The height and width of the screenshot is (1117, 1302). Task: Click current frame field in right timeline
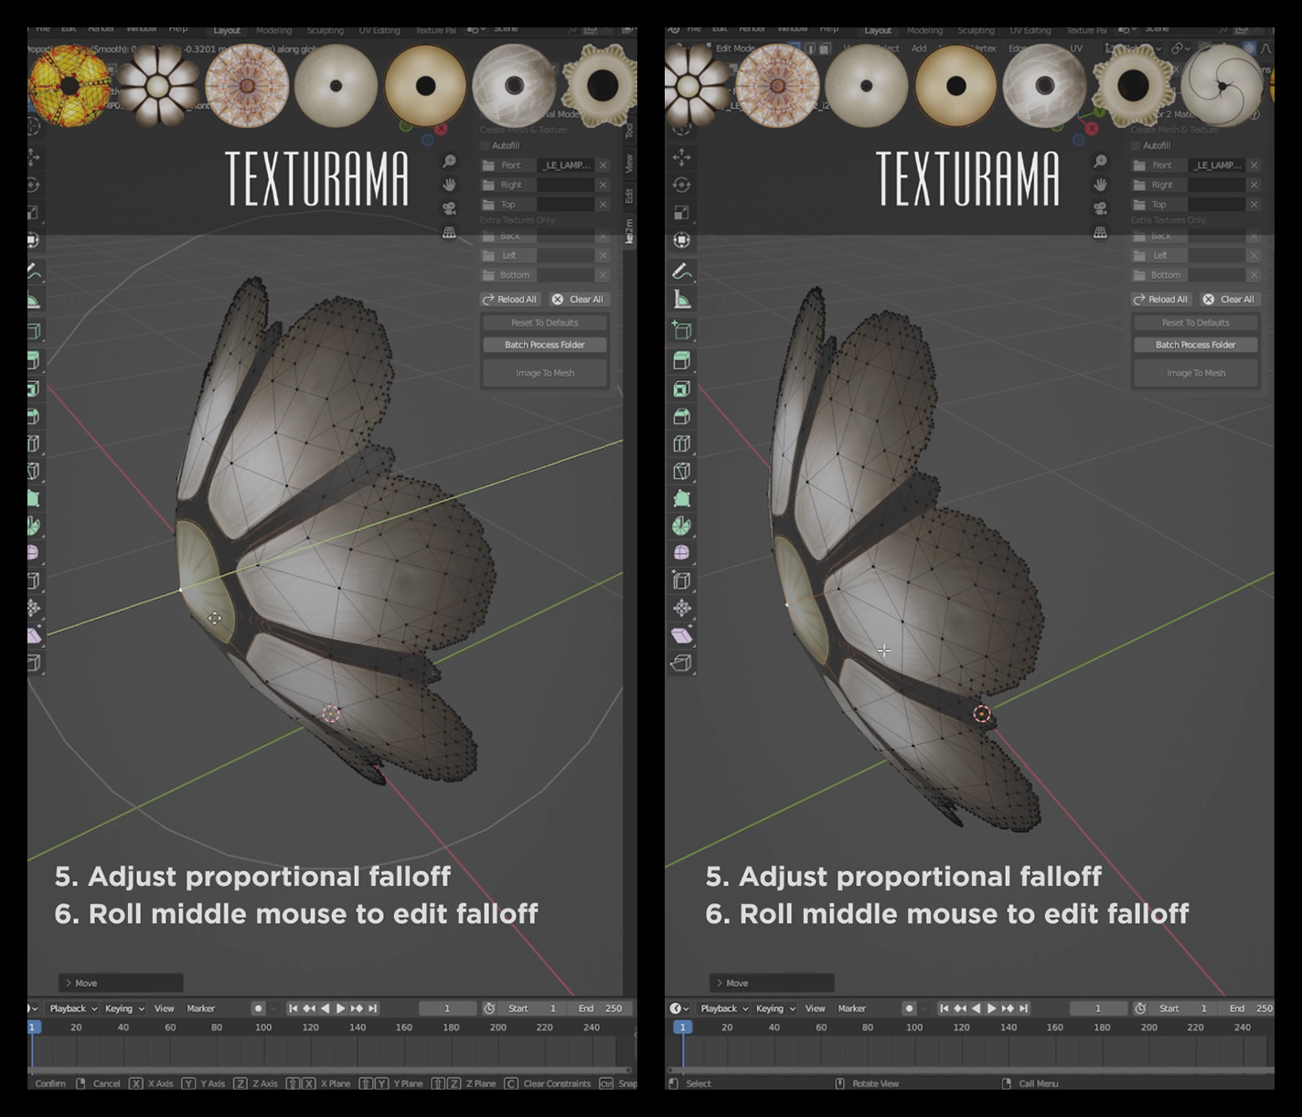click(x=1097, y=1008)
